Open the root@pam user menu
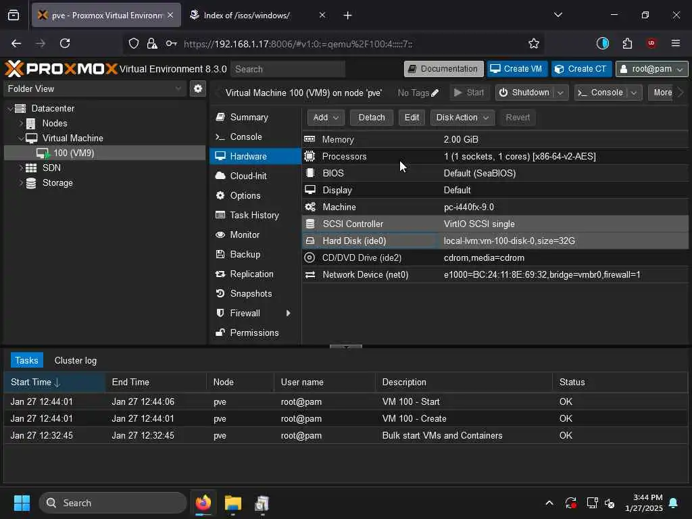The image size is (692, 519). 651,69
